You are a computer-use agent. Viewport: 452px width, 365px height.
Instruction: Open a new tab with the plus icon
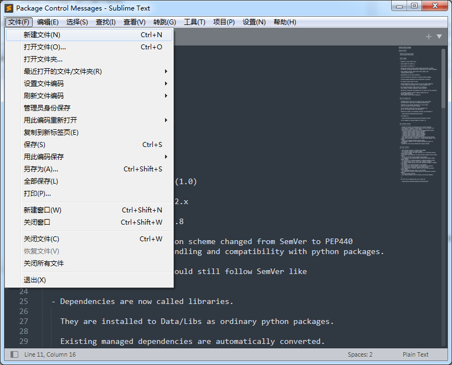429,36
